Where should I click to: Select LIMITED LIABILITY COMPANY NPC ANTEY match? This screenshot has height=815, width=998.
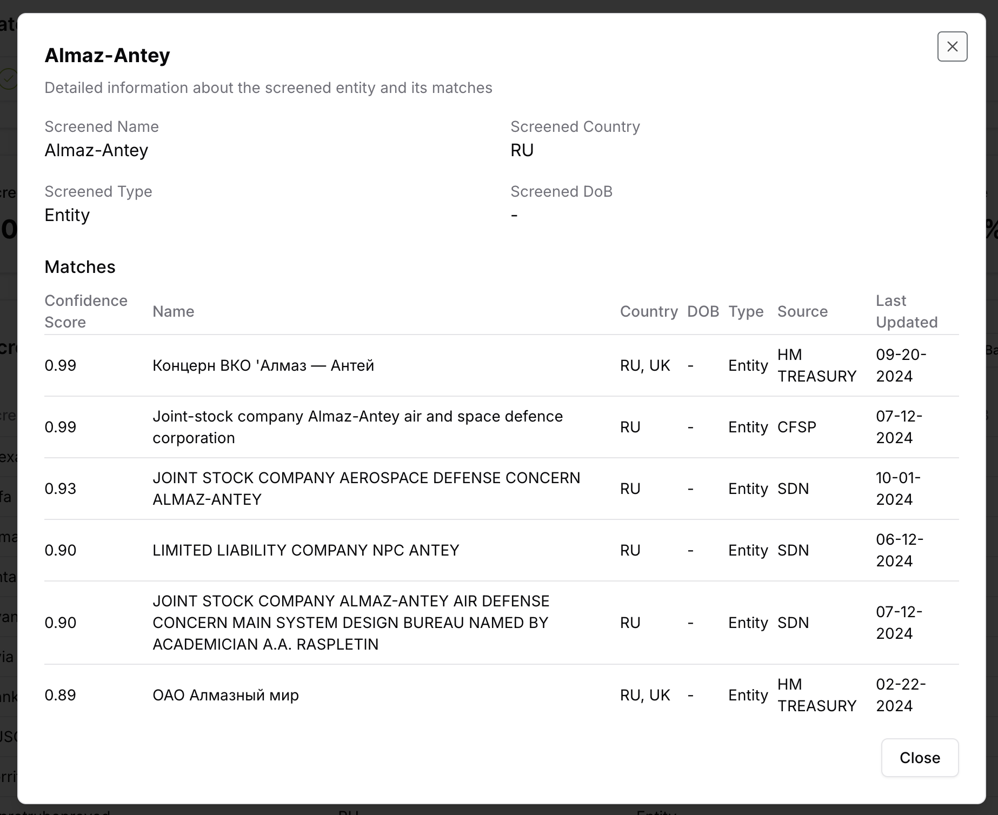tap(306, 550)
